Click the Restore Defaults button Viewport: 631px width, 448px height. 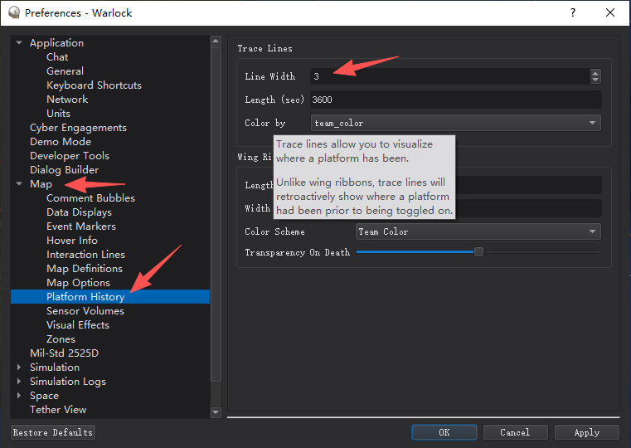pos(53,432)
